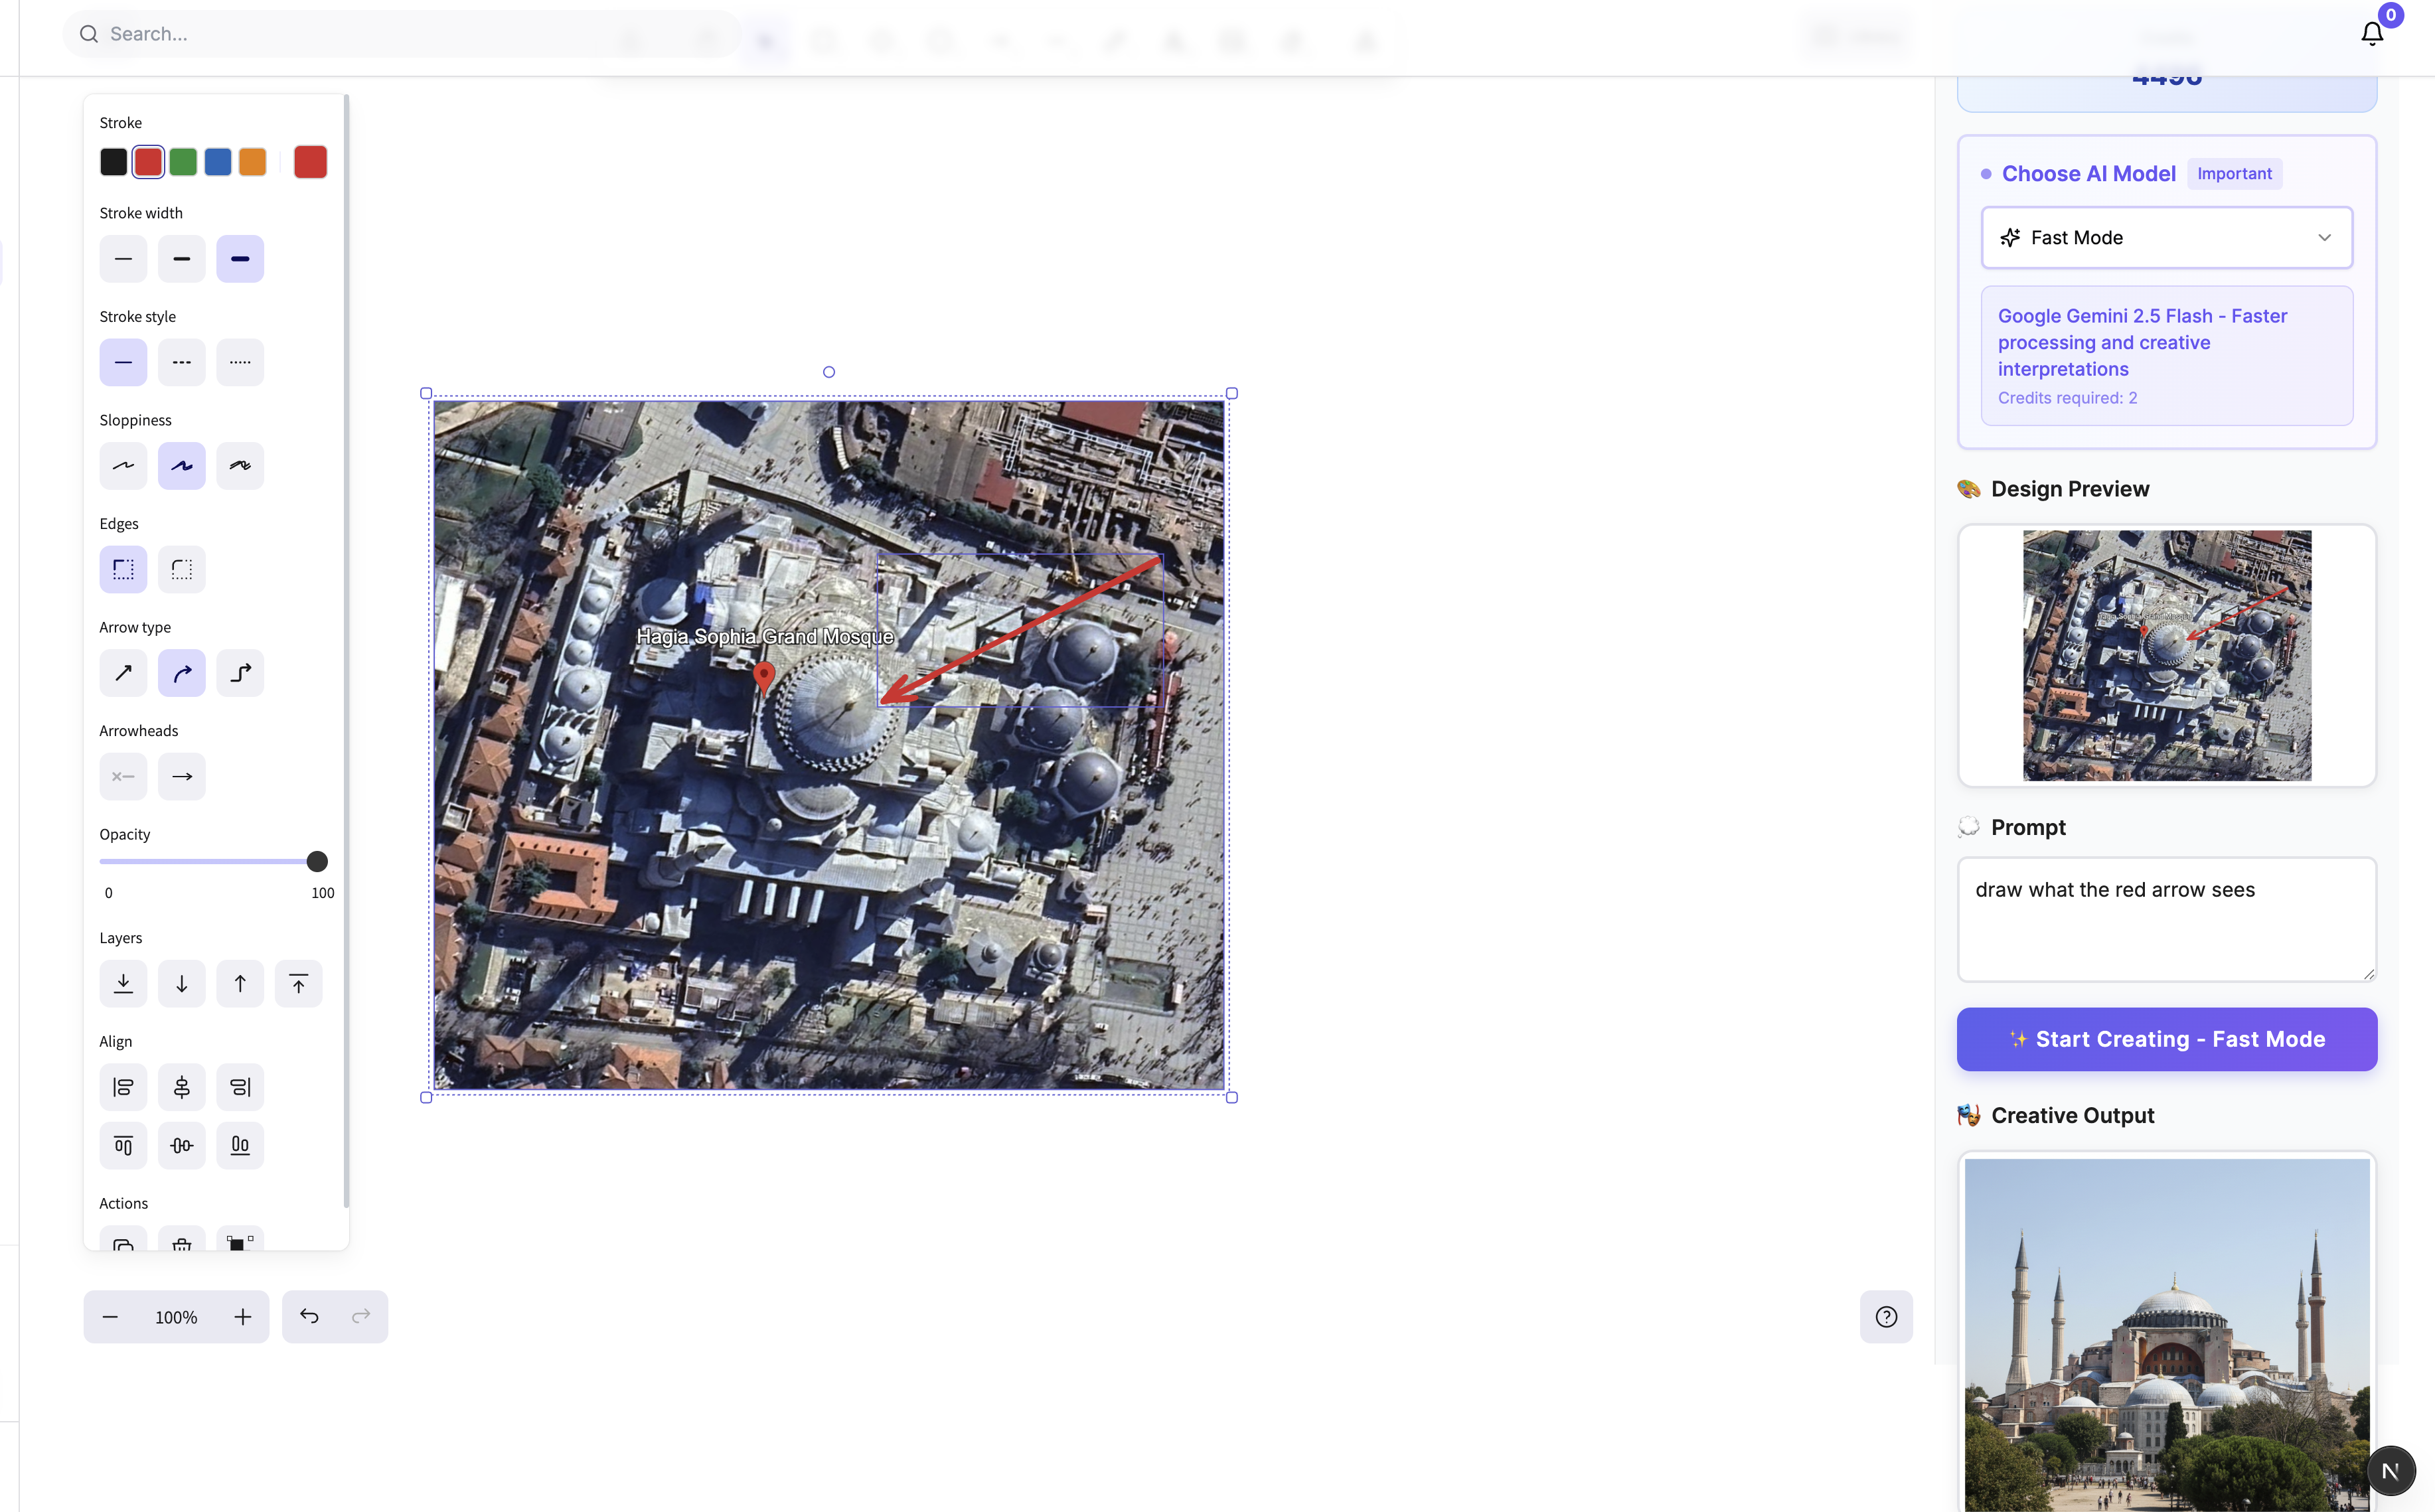
Task: Reset zoom at 100% label
Action: pyautogui.click(x=176, y=1318)
